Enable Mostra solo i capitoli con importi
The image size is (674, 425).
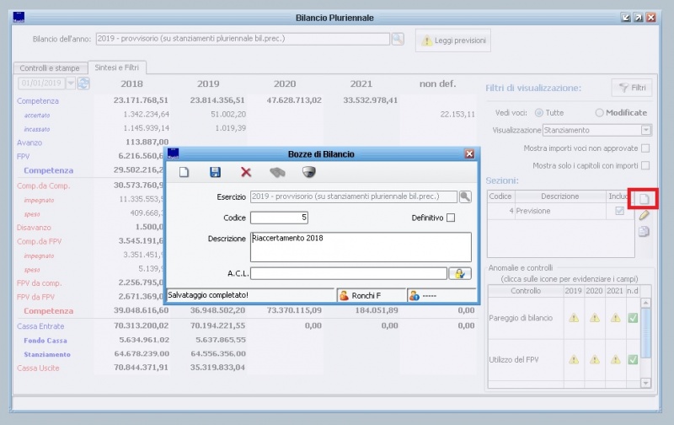(x=645, y=165)
